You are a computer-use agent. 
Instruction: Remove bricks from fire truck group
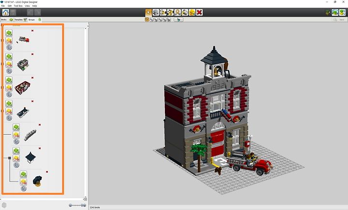point(9,41)
